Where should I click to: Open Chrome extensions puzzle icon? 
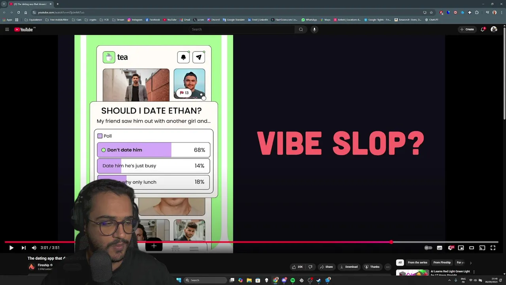tap(477, 12)
